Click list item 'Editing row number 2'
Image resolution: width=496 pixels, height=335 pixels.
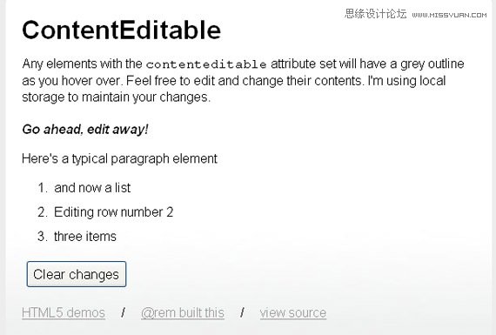click(x=114, y=212)
